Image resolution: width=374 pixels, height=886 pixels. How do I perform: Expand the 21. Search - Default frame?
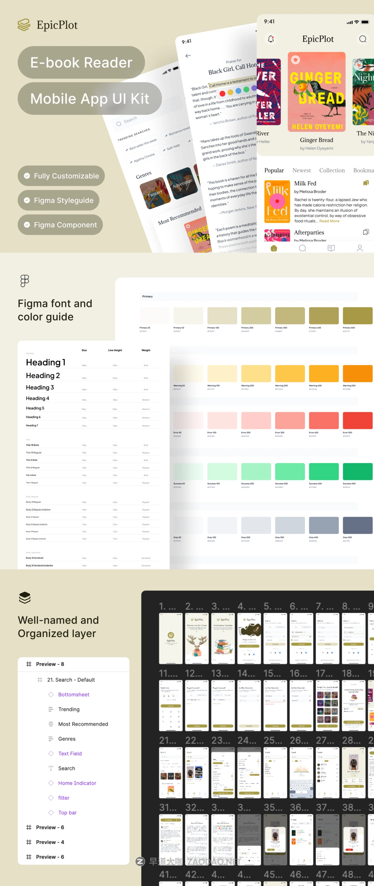tap(71, 680)
